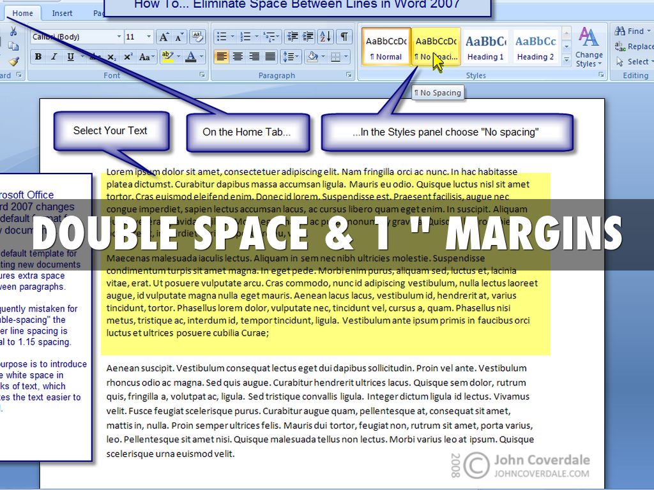
Task: Open the Home ribbon tab
Action: pos(23,13)
